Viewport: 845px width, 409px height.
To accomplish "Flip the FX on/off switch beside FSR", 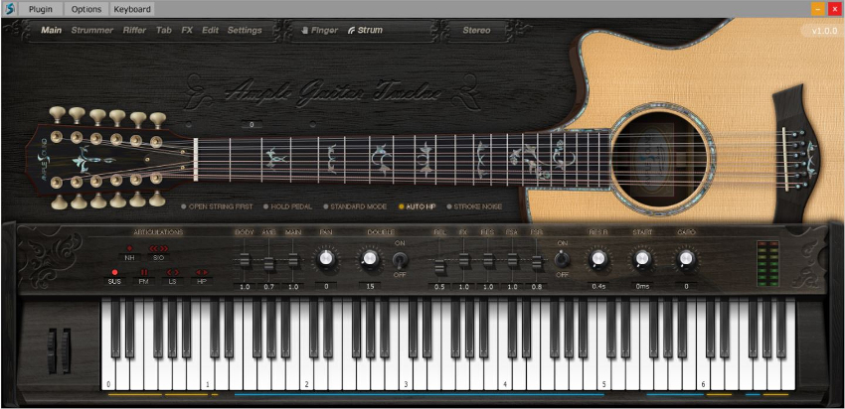I will 562,259.
